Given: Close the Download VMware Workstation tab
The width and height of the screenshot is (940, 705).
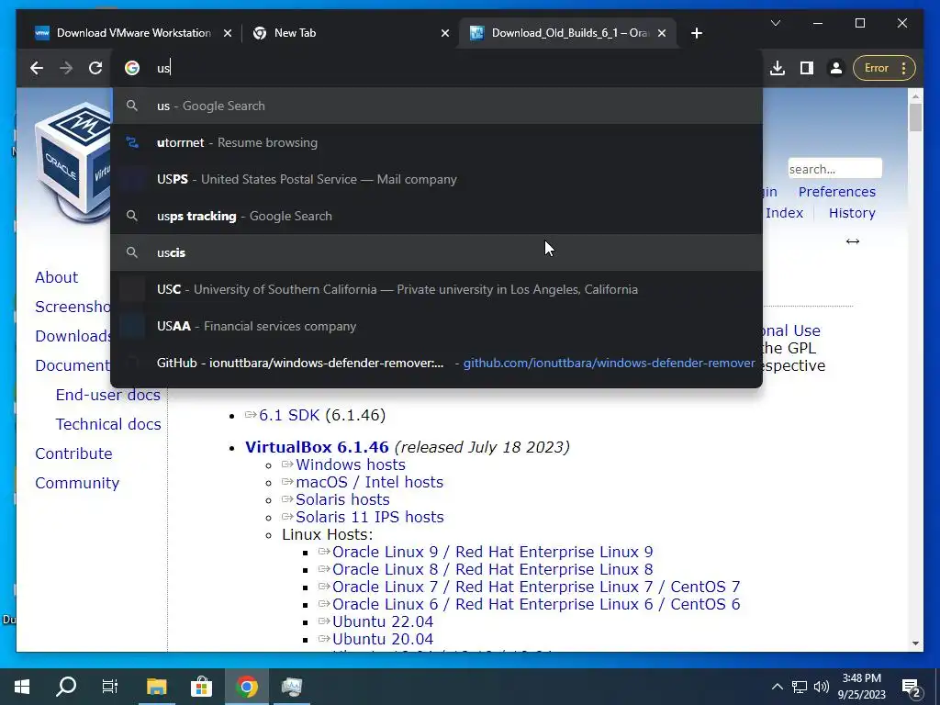Looking at the screenshot, I should click(228, 33).
